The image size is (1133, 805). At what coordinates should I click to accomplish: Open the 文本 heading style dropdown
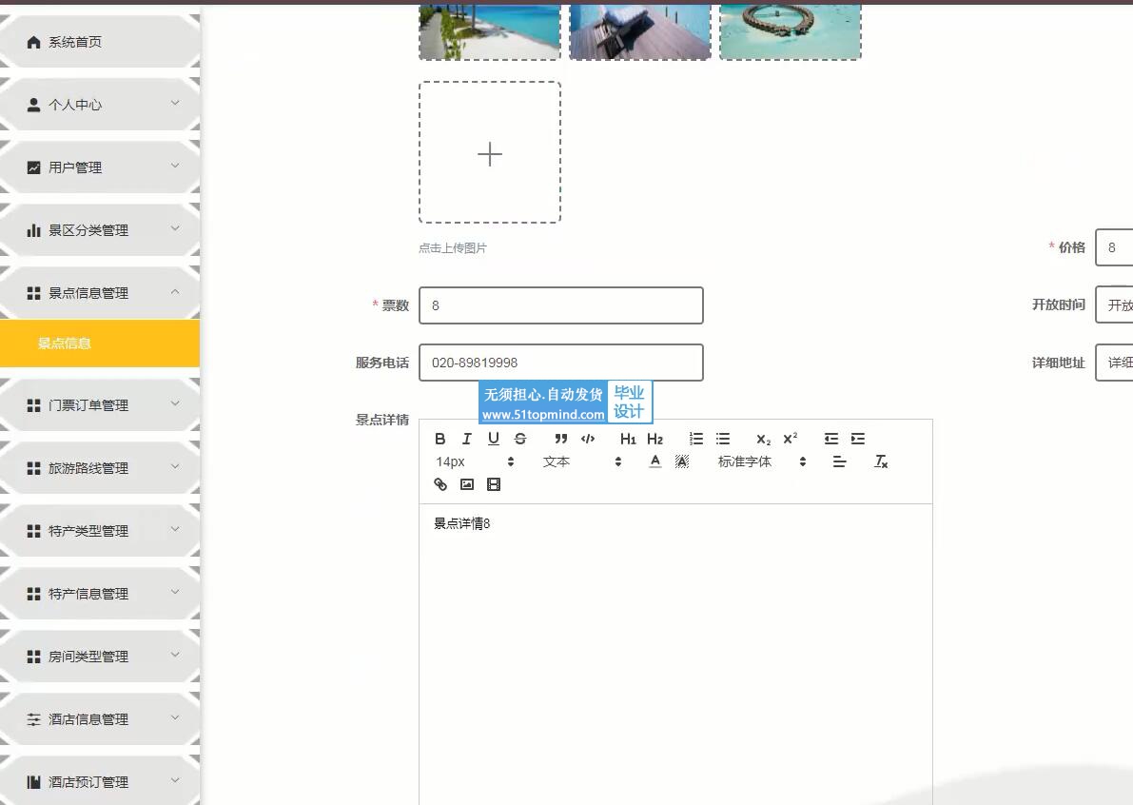581,461
